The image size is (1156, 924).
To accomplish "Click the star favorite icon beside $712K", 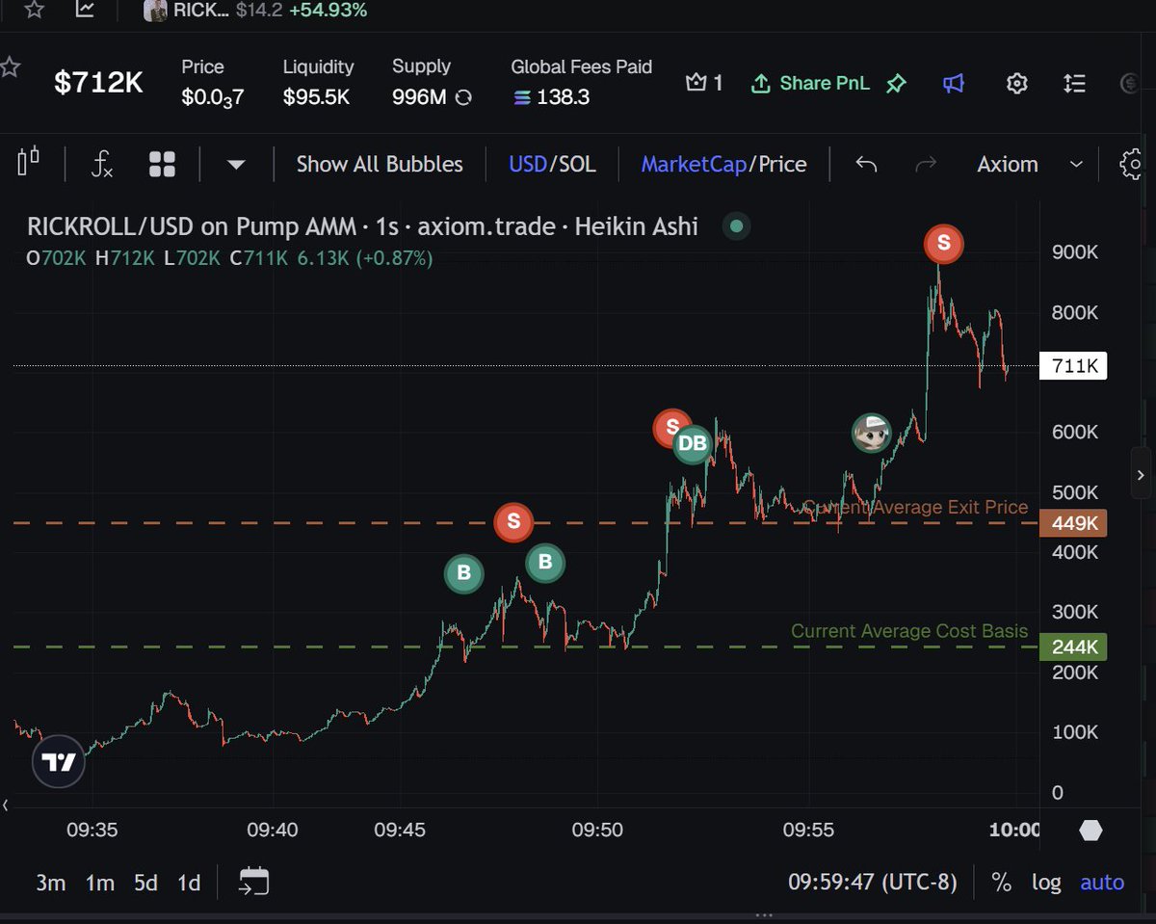I will [10, 67].
